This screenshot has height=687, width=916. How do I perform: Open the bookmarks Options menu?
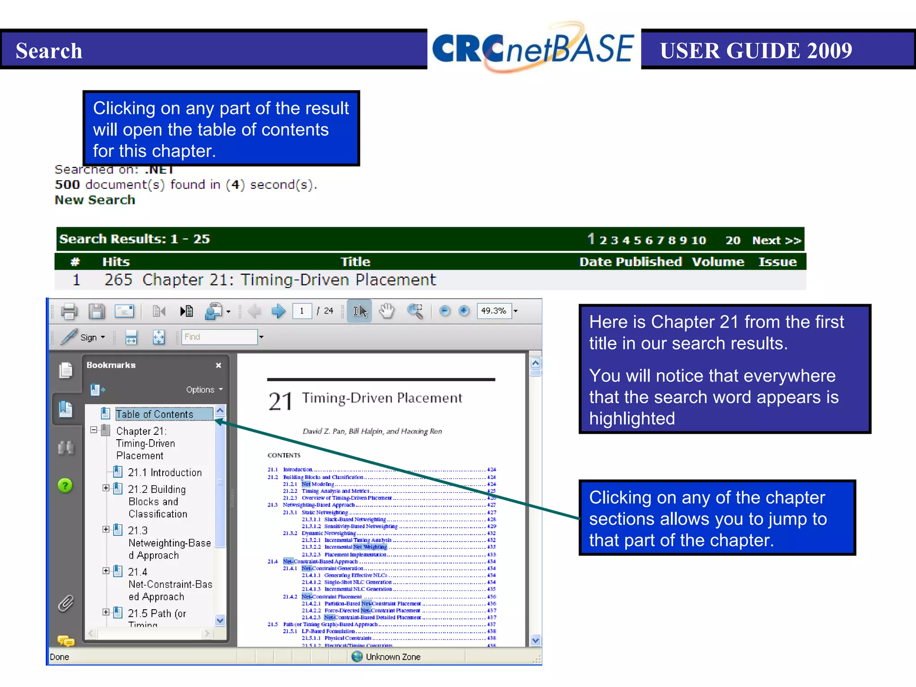pyautogui.click(x=204, y=390)
